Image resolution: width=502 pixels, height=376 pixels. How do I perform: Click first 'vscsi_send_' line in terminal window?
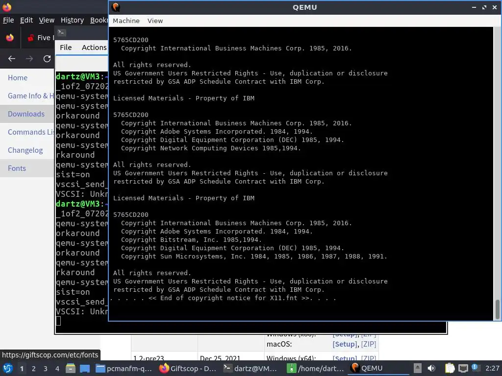[82, 185]
